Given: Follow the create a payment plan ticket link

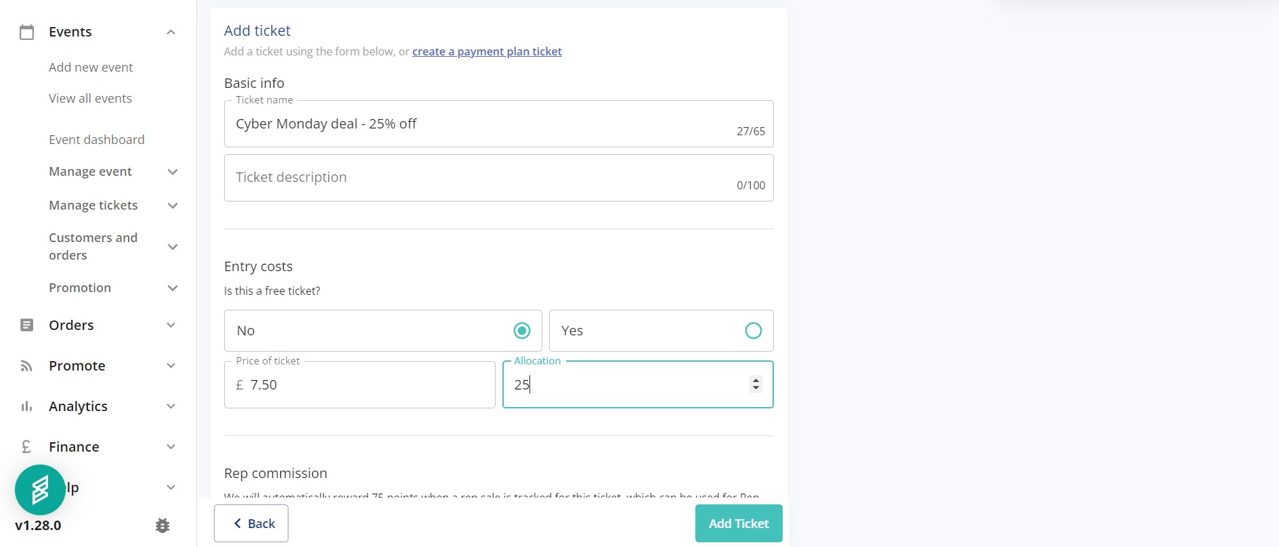Looking at the screenshot, I should (x=487, y=51).
